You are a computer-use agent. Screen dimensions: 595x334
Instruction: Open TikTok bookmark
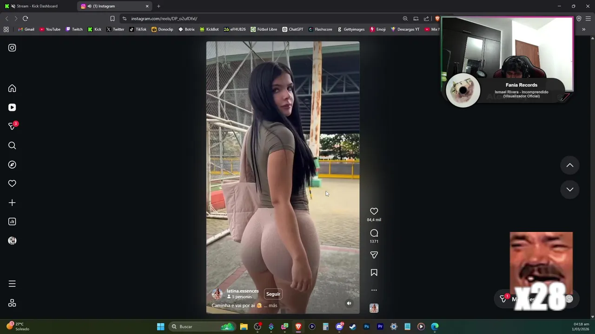pyautogui.click(x=138, y=29)
